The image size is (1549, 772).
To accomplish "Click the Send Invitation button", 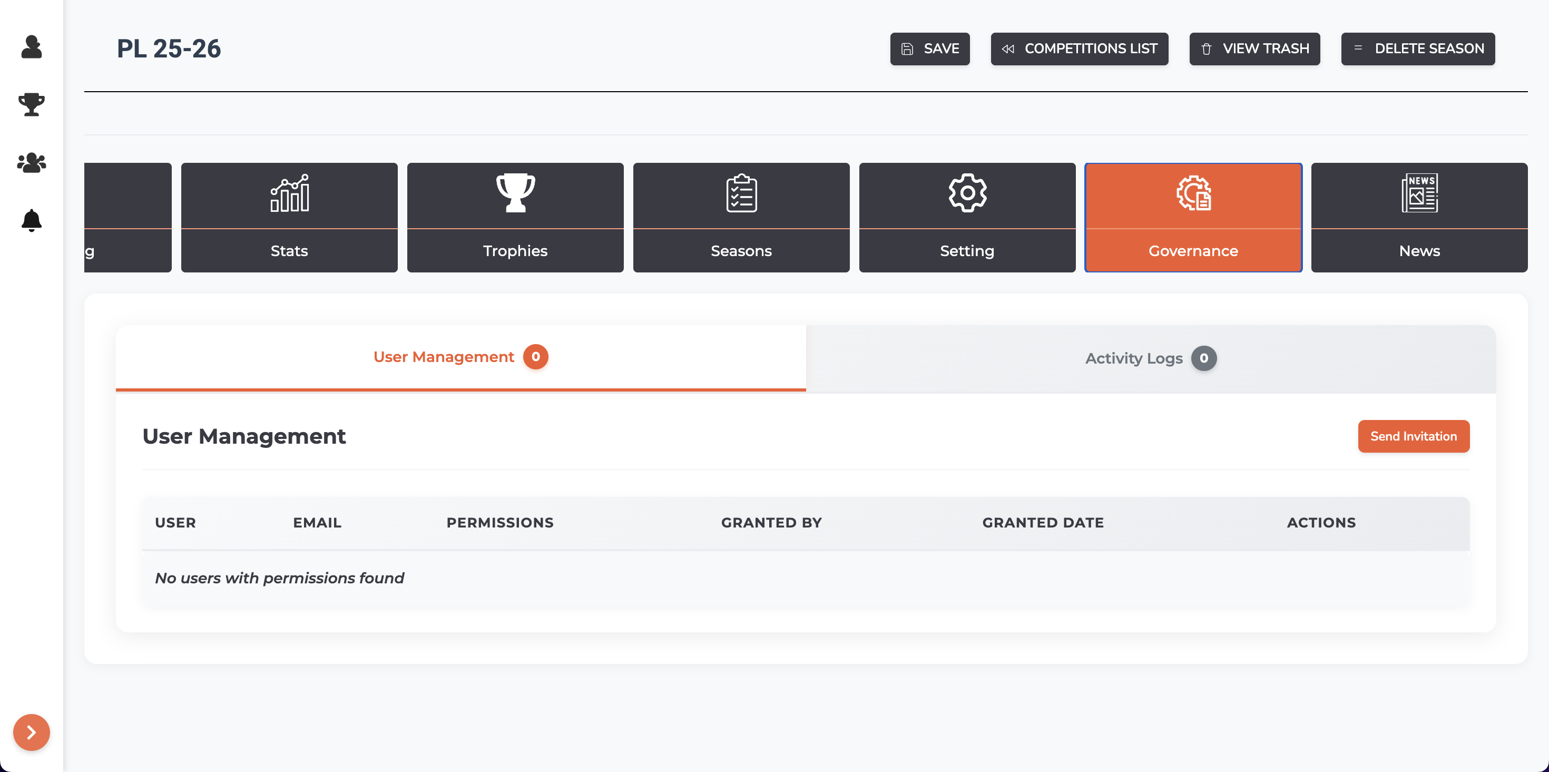I will (x=1413, y=436).
